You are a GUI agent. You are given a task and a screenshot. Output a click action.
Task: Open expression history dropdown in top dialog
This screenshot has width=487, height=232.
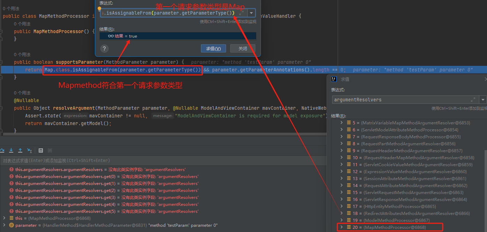tap(252, 13)
